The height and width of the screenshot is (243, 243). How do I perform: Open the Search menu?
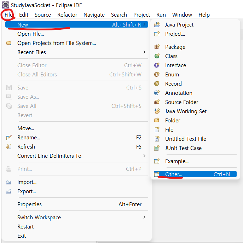pyautogui.click(x=119, y=15)
